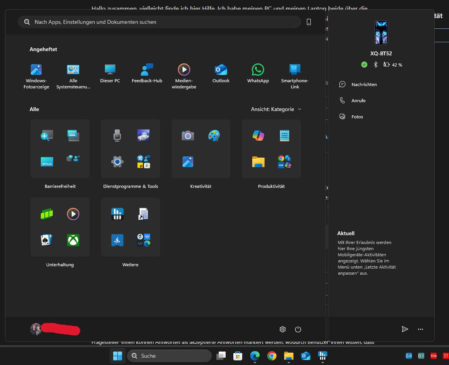Toggle phone panel icon beside search bar
449x365 pixels.
(x=309, y=22)
